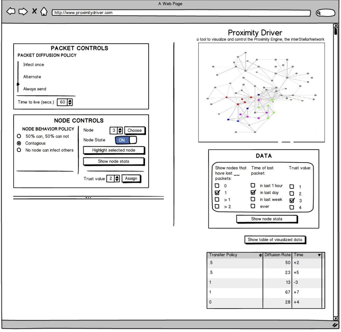Check the in last 1 hour checkbox
341x332 pixels.
(x=253, y=185)
